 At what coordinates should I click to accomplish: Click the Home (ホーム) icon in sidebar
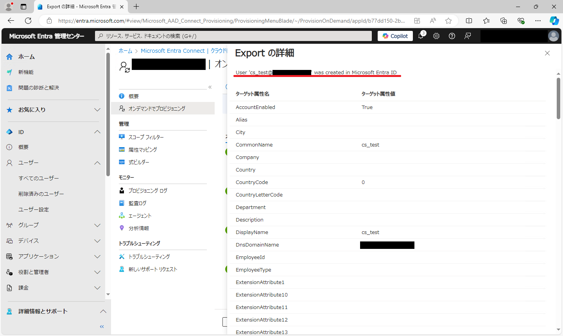coord(9,57)
